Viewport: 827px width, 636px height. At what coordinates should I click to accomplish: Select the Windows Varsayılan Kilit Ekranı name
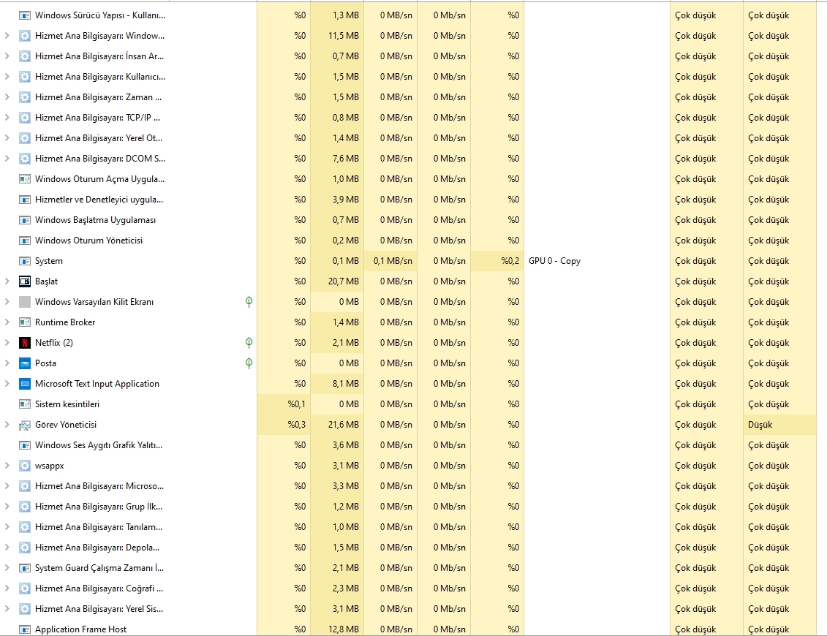[94, 302]
